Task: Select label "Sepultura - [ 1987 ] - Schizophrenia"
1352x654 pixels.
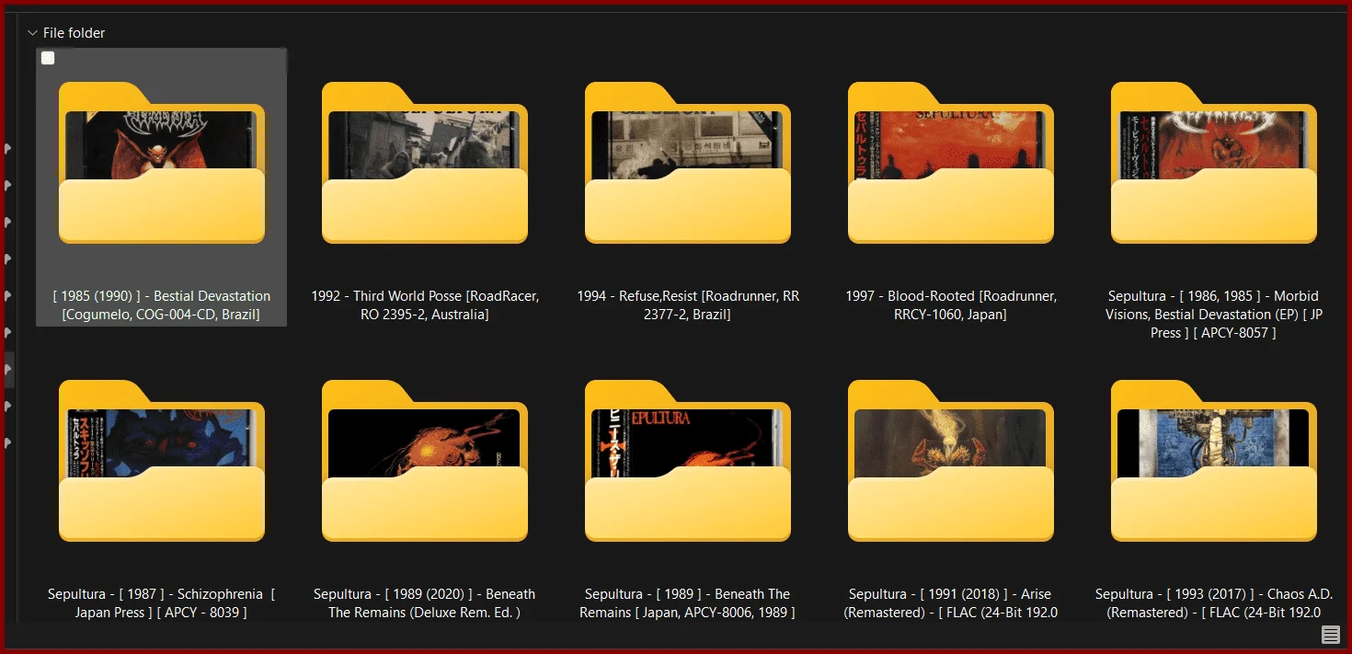Action: (156, 594)
